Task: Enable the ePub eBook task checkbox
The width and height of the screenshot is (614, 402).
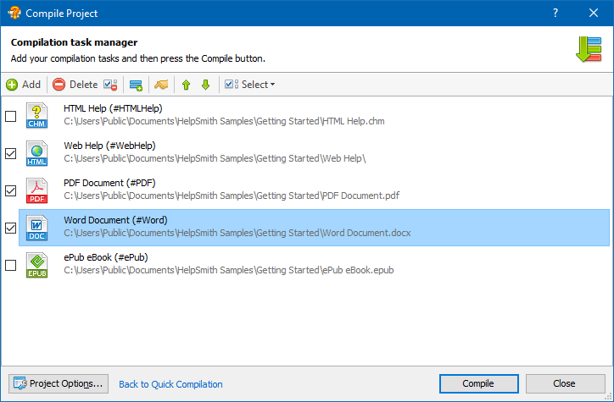Action: click(11, 265)
